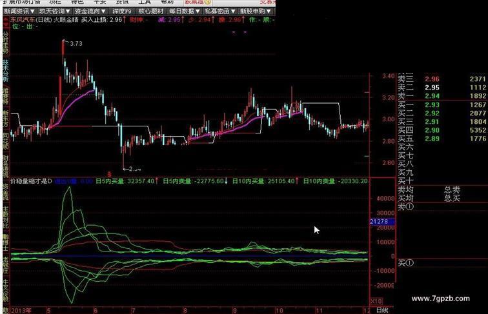Click the 核心题材 button
The height and width of the screenshot is (314, 488).
pos(151,11)
